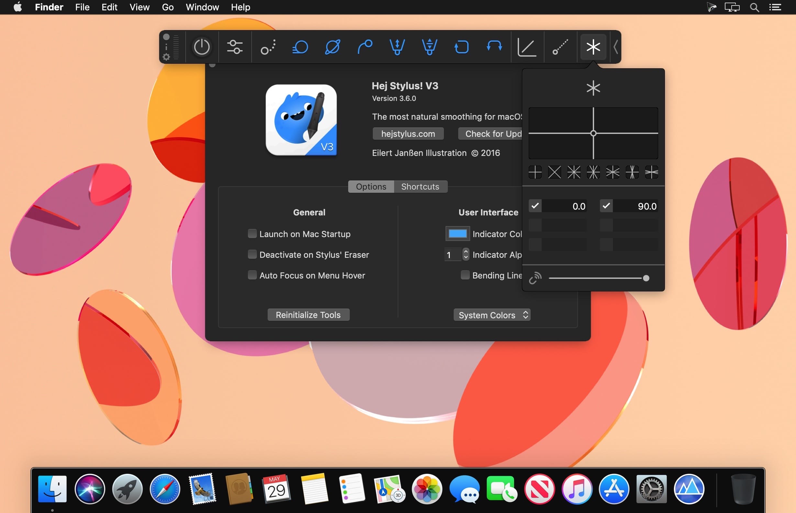
Task: Click the power on/off toolbar icon
Action: pyautogui.click(x=202, y=47)
